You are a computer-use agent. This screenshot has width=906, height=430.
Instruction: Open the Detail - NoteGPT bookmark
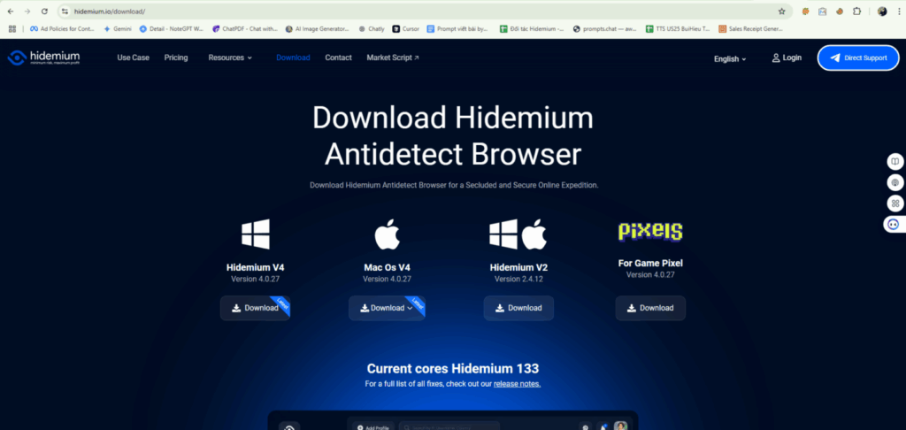pyautogui.click(x=172, y=28)
